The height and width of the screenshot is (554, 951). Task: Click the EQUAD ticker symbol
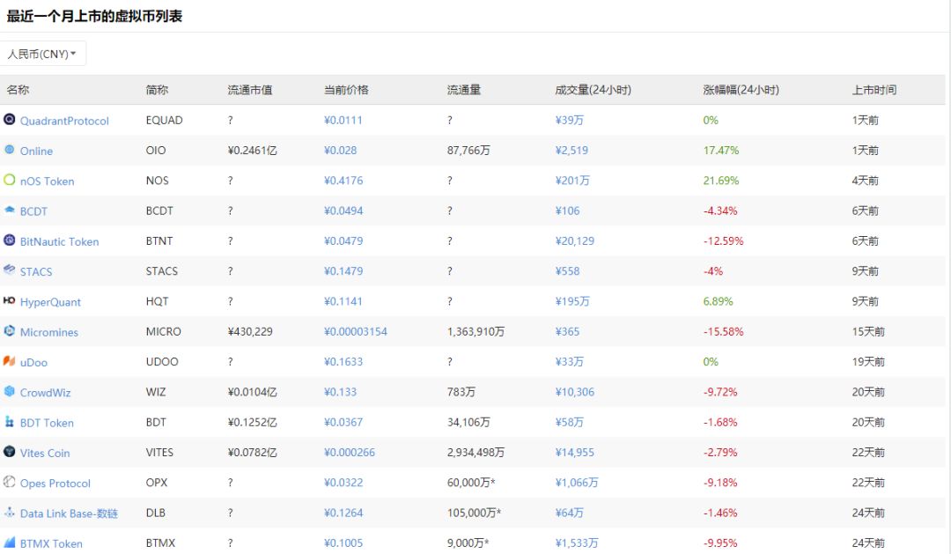click(164, 120)
